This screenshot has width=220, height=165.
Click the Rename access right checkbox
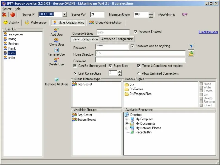pos(201,102)
